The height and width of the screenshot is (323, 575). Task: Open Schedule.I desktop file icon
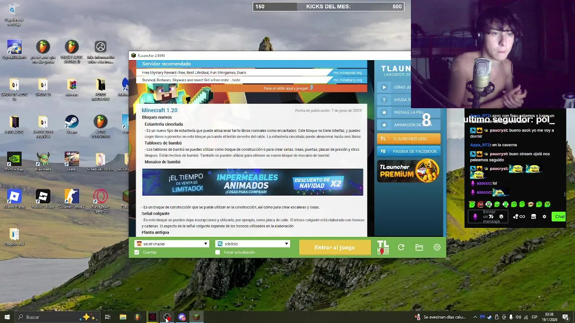tap(100, 162)
